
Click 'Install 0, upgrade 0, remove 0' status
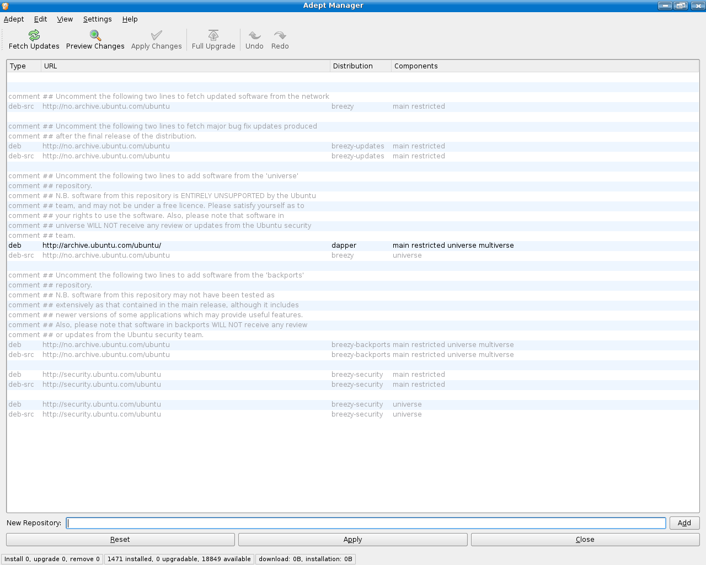point(52,559)
